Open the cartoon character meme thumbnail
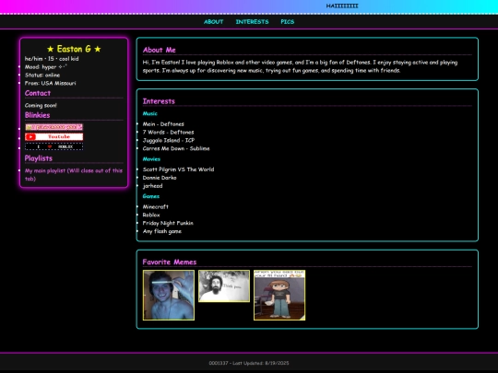This screenshot has width=498, height=373. [x=279, y=295]
